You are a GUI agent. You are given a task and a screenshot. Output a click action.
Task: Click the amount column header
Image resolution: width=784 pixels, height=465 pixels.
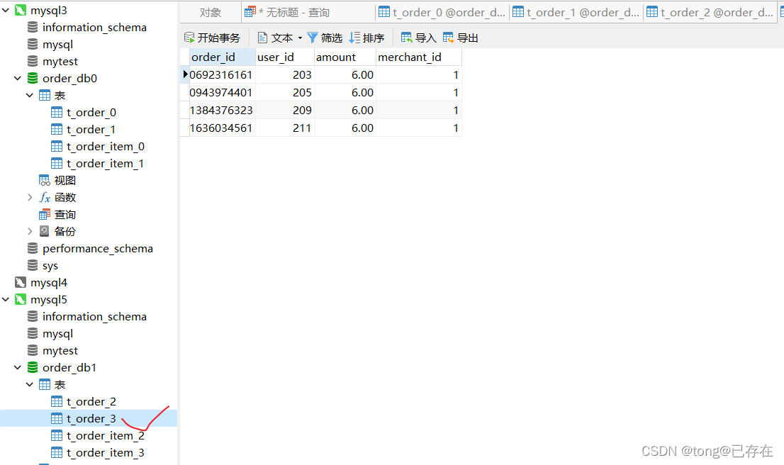(345, 57)
